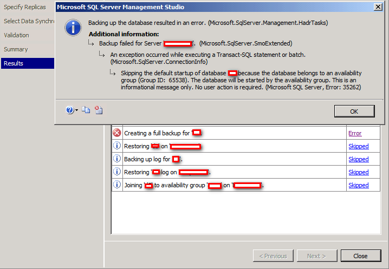Select 'Creating a full backup for' row text

tap(163, 133)
